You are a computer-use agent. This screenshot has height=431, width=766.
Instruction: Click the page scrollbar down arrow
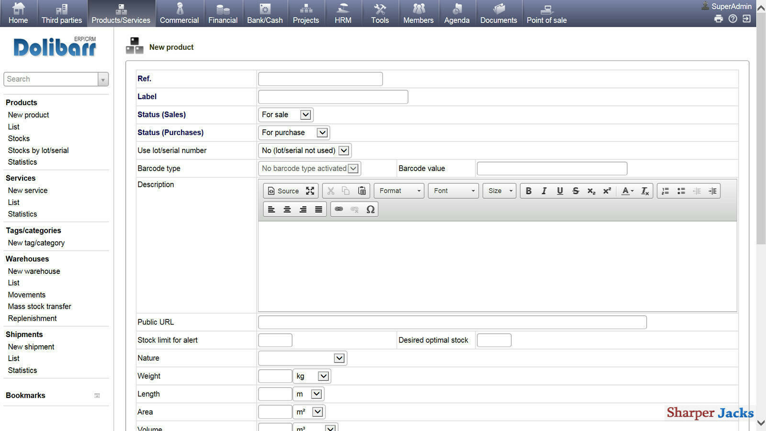click(x=761, y=423)
